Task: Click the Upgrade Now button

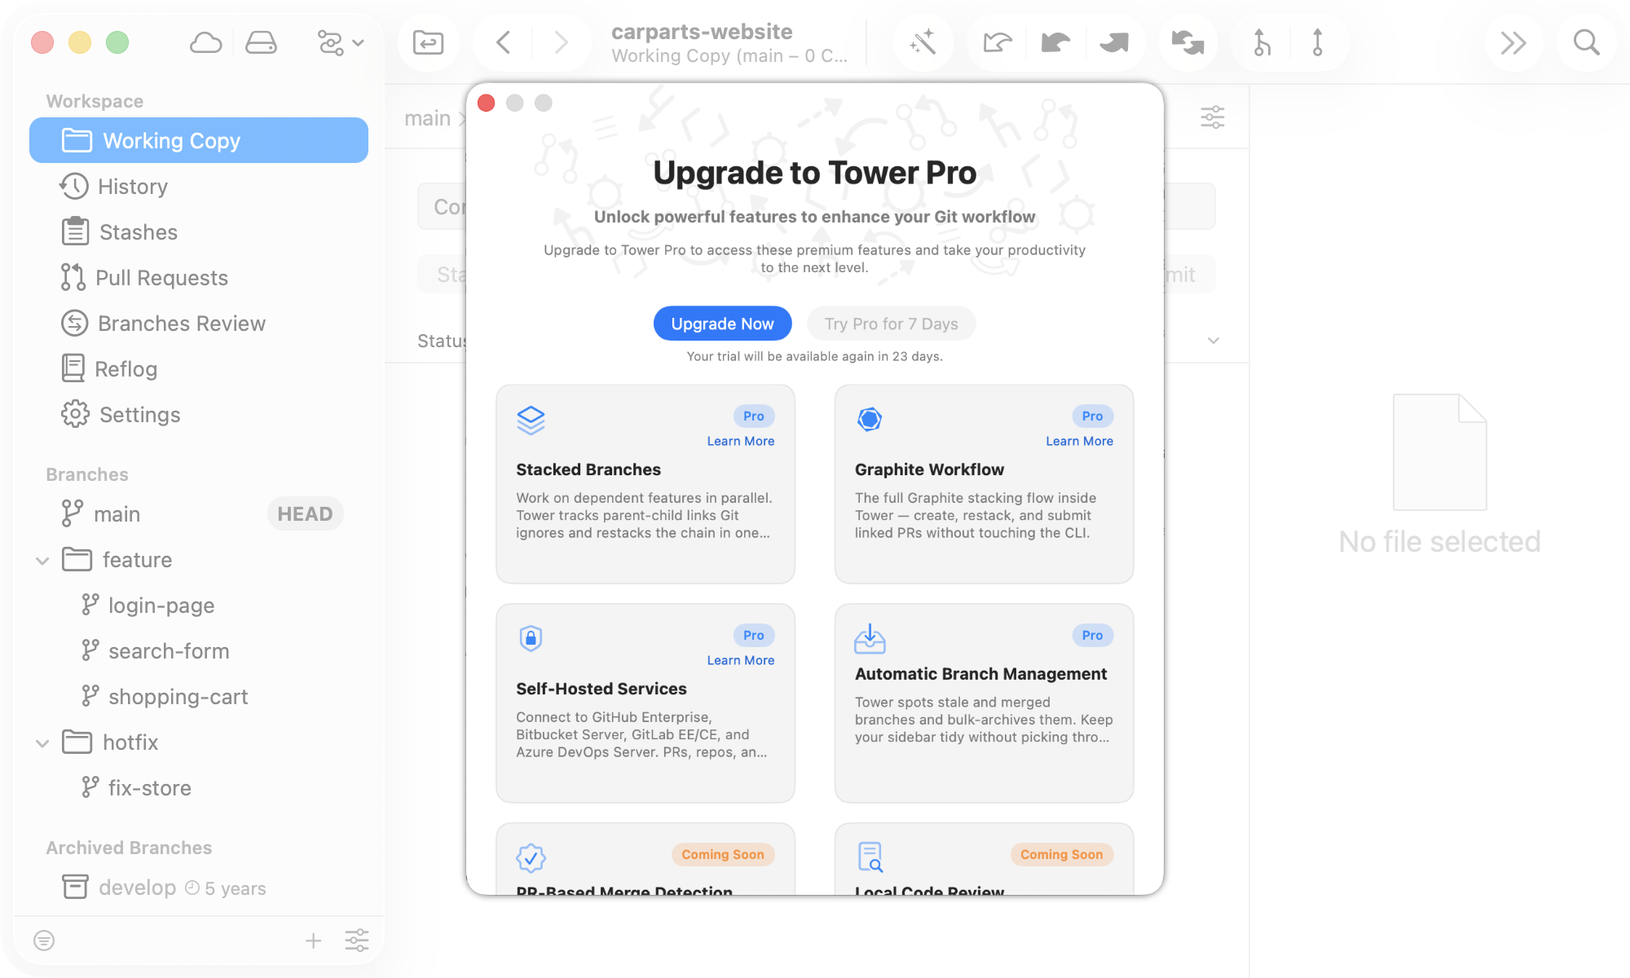Action: [x=722, y=324]
